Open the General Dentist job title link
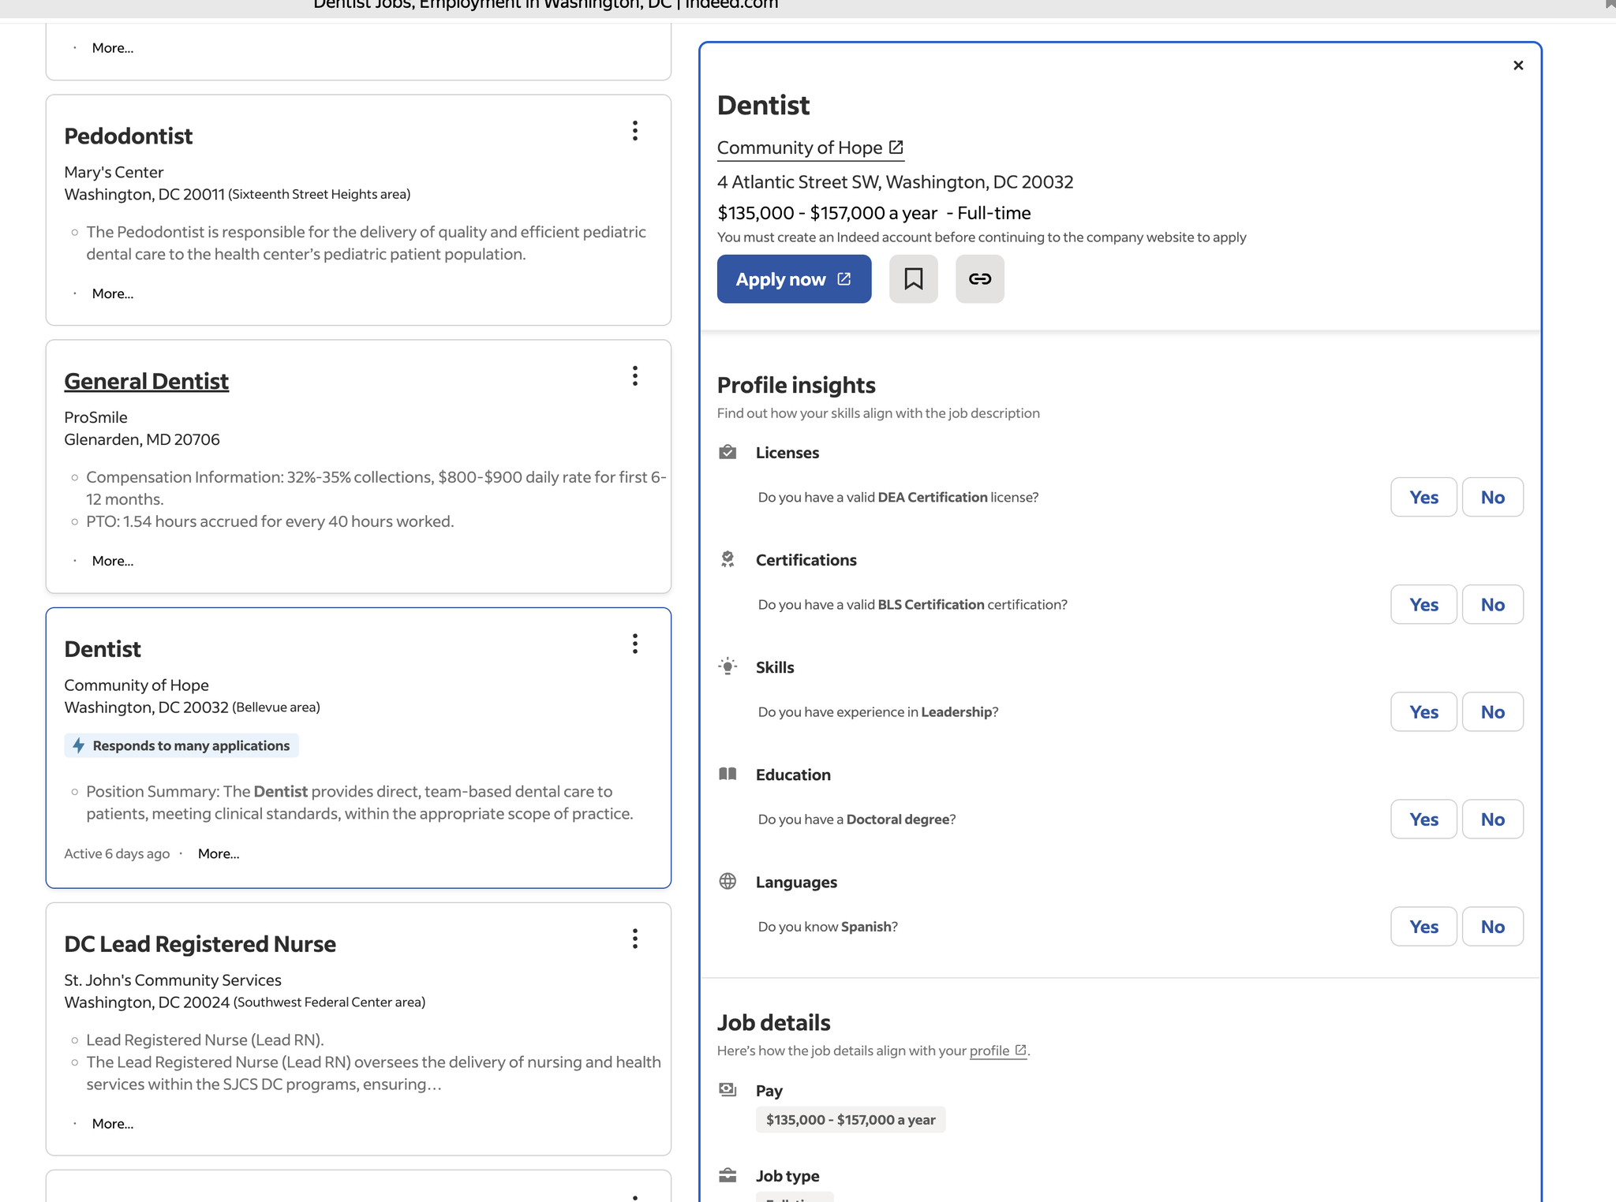This screenshot has height=1202, width=1616. (x=146, y=381)
